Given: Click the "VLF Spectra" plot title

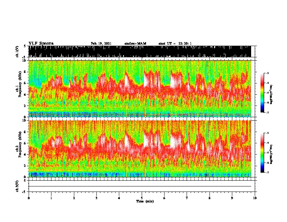Looking at the screenshot, I should click(41, 44).
